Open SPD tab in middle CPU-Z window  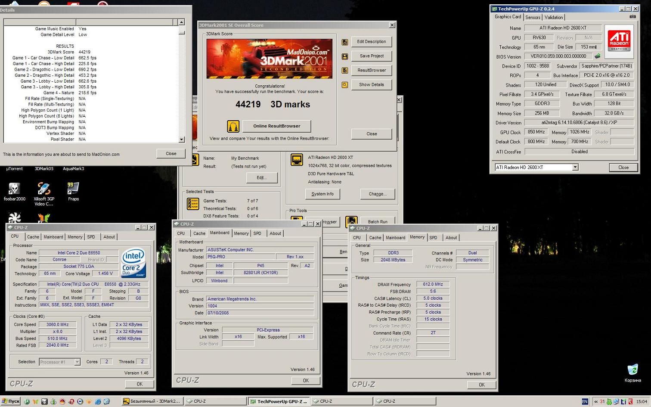257,233
